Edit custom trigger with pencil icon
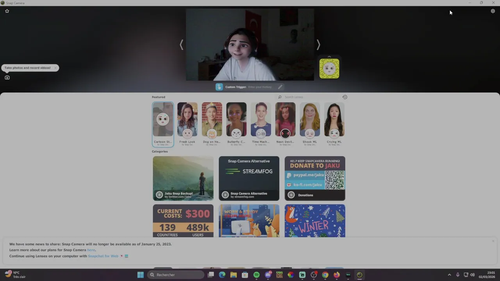This screenshot has height=281, width=500. pos(280,87)
